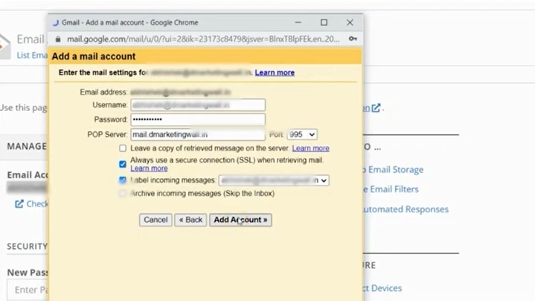This screenshot has width=535, height=301.
Task: Click Email Accounts envelope icon in background
Action: click(4, 46)
